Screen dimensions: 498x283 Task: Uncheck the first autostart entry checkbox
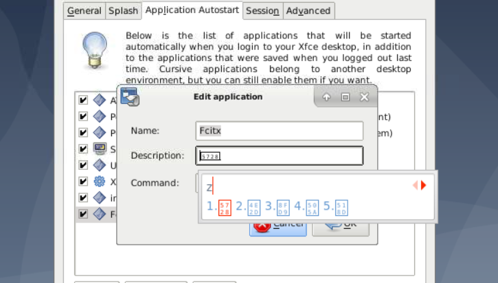83,100
